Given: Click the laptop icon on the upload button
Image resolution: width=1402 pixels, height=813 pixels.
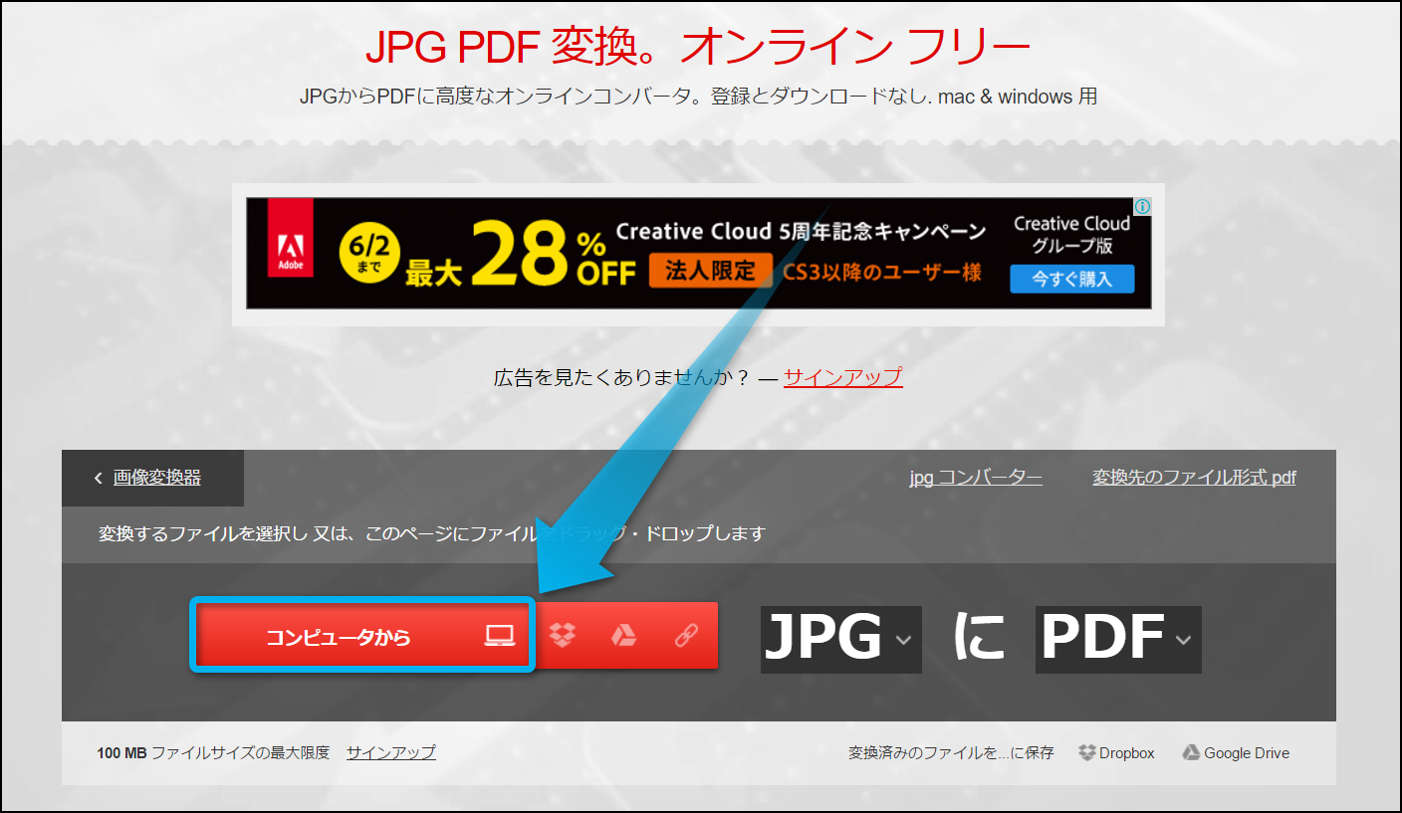Looking at the screenshot, I should point(499,636).
